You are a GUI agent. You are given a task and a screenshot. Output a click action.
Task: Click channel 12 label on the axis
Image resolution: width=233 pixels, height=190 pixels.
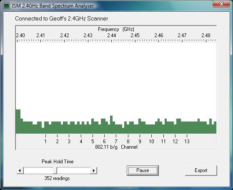(x=175, y=141)
